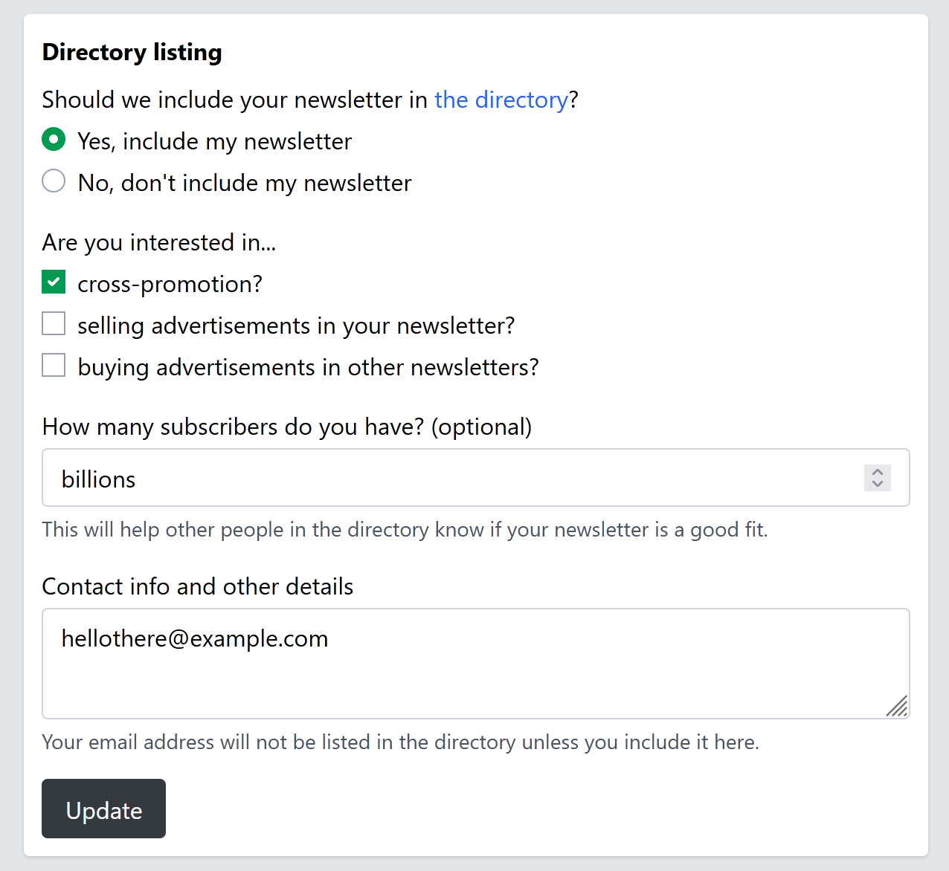Click 'Are you interested in...' label
This screenshot has width=949, height=871.
[159, 242]
